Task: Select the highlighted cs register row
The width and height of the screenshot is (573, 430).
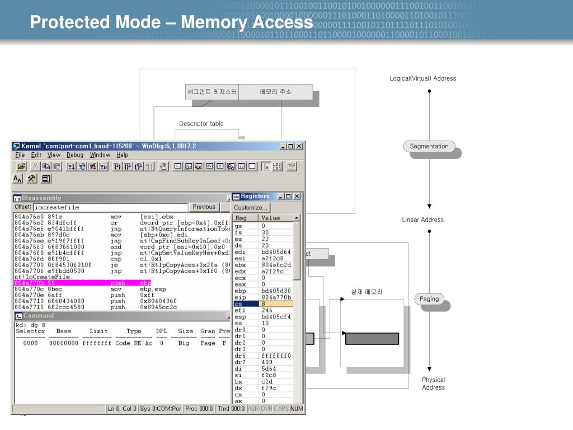Action: pos(263,304)
